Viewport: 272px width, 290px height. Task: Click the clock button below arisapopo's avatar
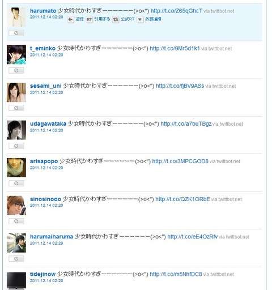coord(16,183)
